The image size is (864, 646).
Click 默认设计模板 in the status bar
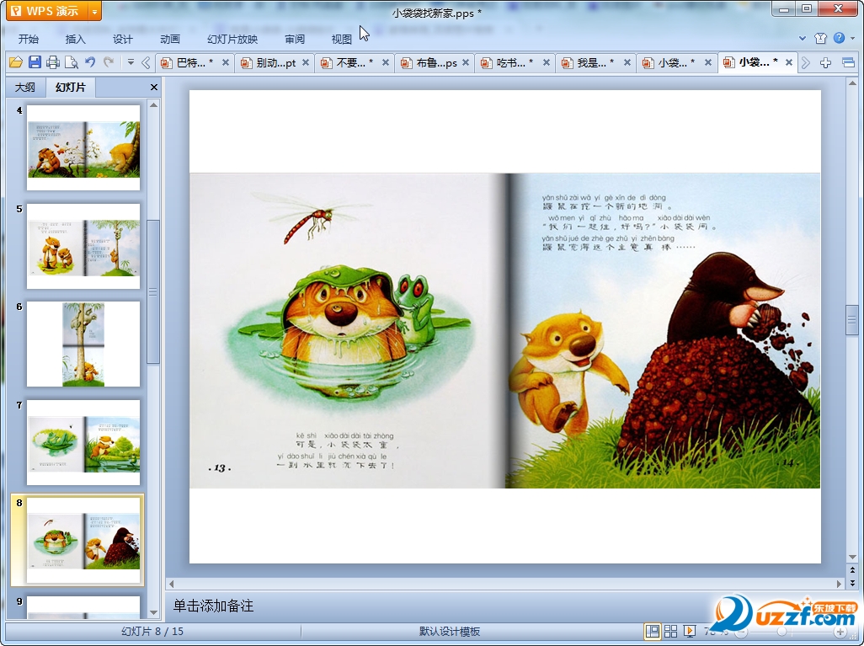tap(450, 632)
